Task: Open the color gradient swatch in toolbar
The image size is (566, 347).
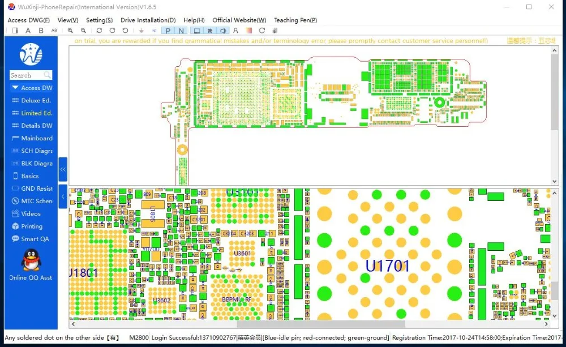Action: (x=248, y=31)
